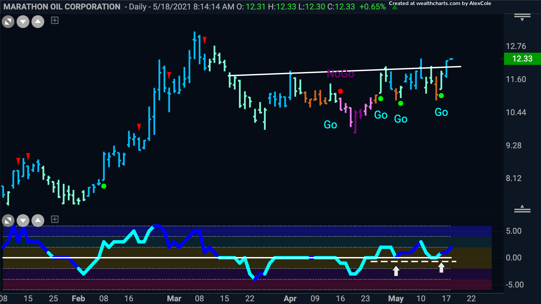
Task: Click the Apr date label on time axis
Action: [290, 299]
